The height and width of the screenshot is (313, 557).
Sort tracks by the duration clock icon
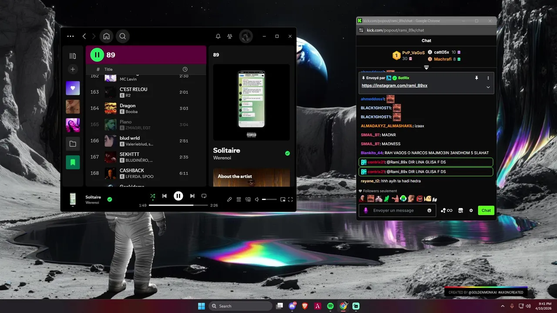click(185, 69)
